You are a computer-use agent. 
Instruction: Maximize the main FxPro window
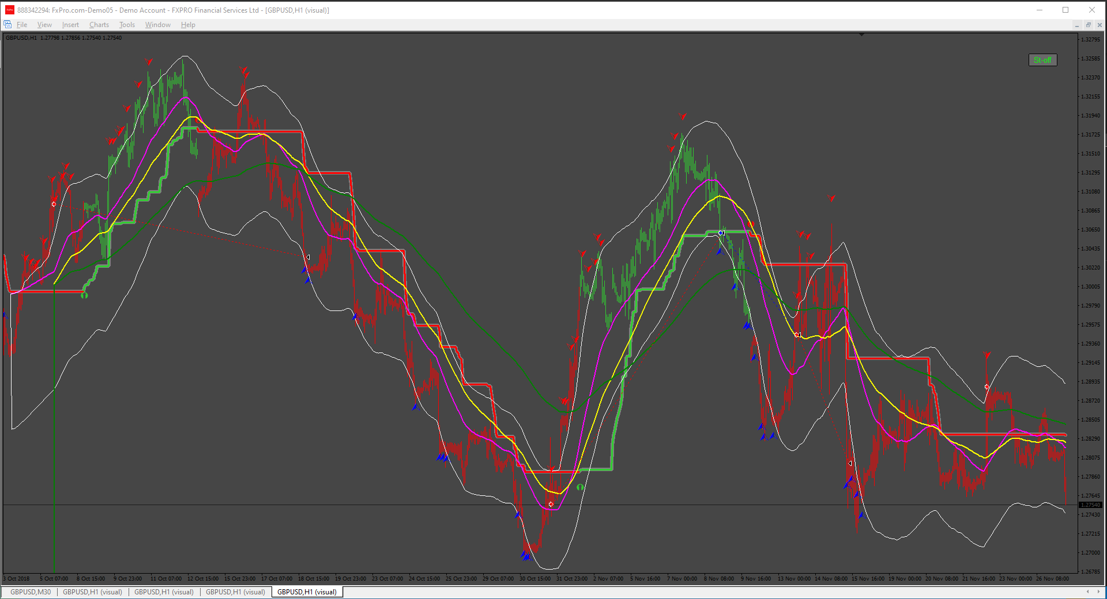click(1065, 10)
